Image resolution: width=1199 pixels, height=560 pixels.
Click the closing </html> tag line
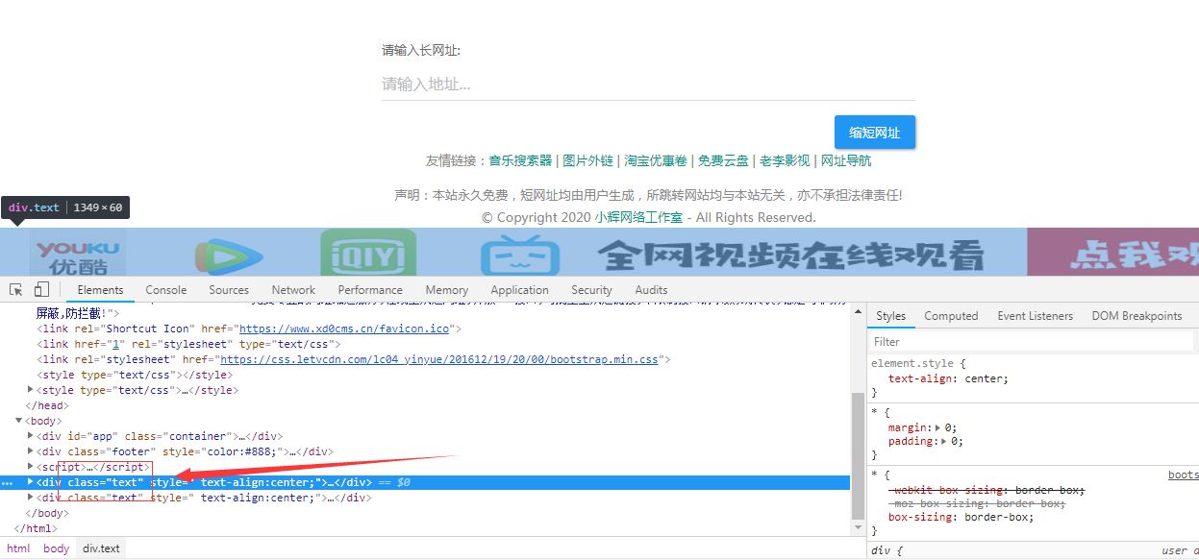click(x=36, y=528)
